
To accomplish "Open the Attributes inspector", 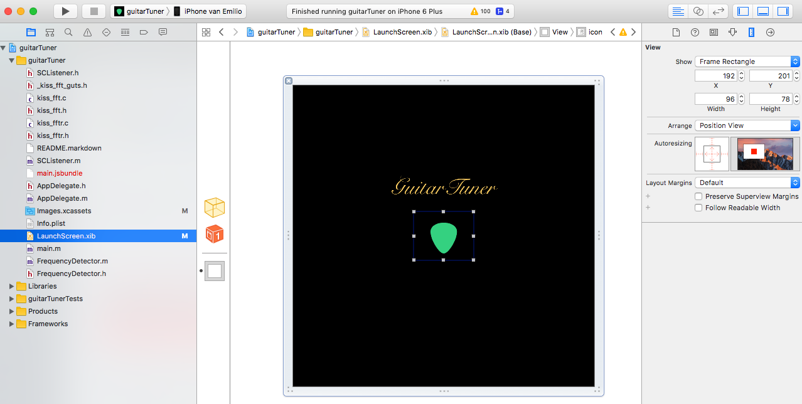I will pos(732,32).
